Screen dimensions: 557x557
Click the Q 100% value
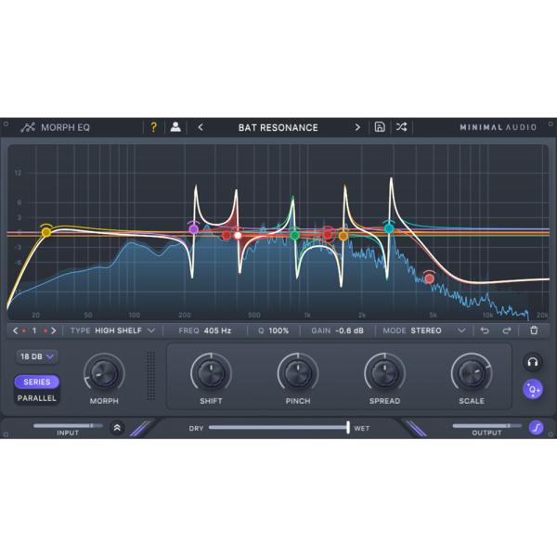click(x=278, y=330)
